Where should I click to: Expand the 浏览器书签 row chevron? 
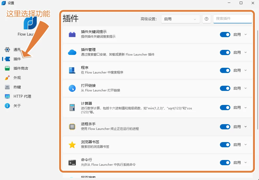(246, 145)
